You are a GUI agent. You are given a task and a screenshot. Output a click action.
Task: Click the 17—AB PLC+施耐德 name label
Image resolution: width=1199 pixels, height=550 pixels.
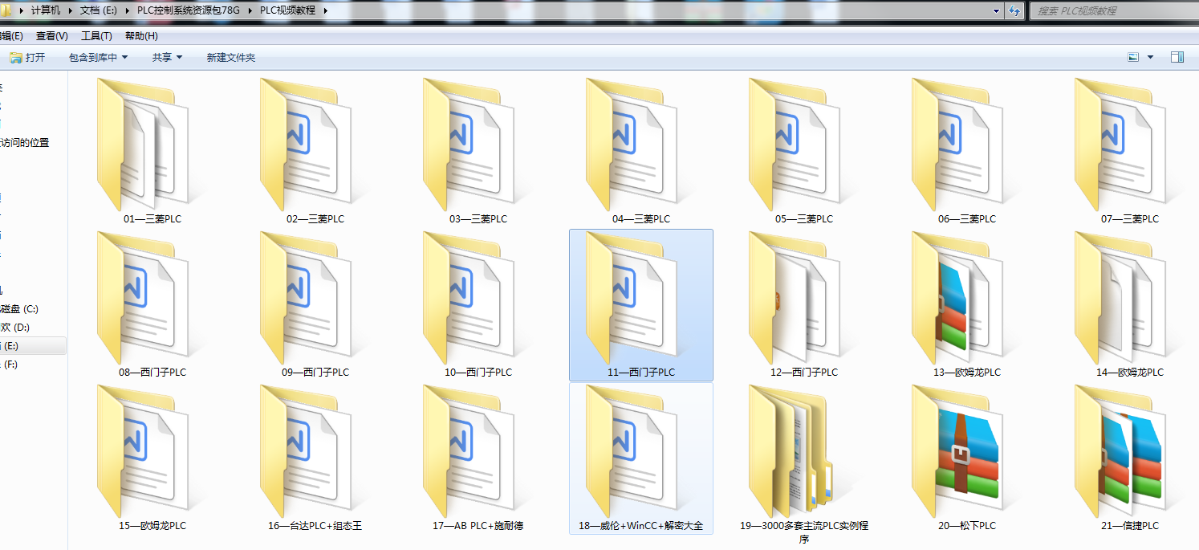coord(478,525)
